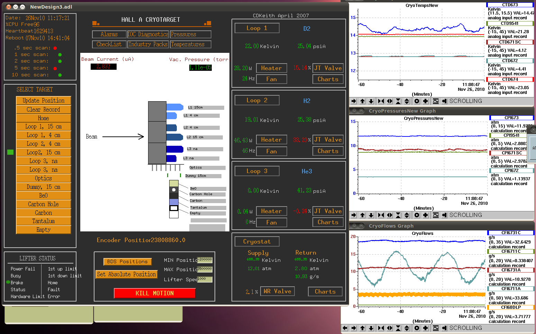Click the circle icon in the CryoTempsNew toolbar

(417, 101)
